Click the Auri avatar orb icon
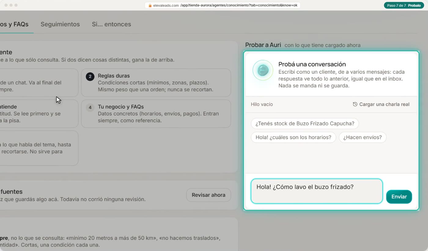This screenshot has height=251, width=428. coord(263,70)
